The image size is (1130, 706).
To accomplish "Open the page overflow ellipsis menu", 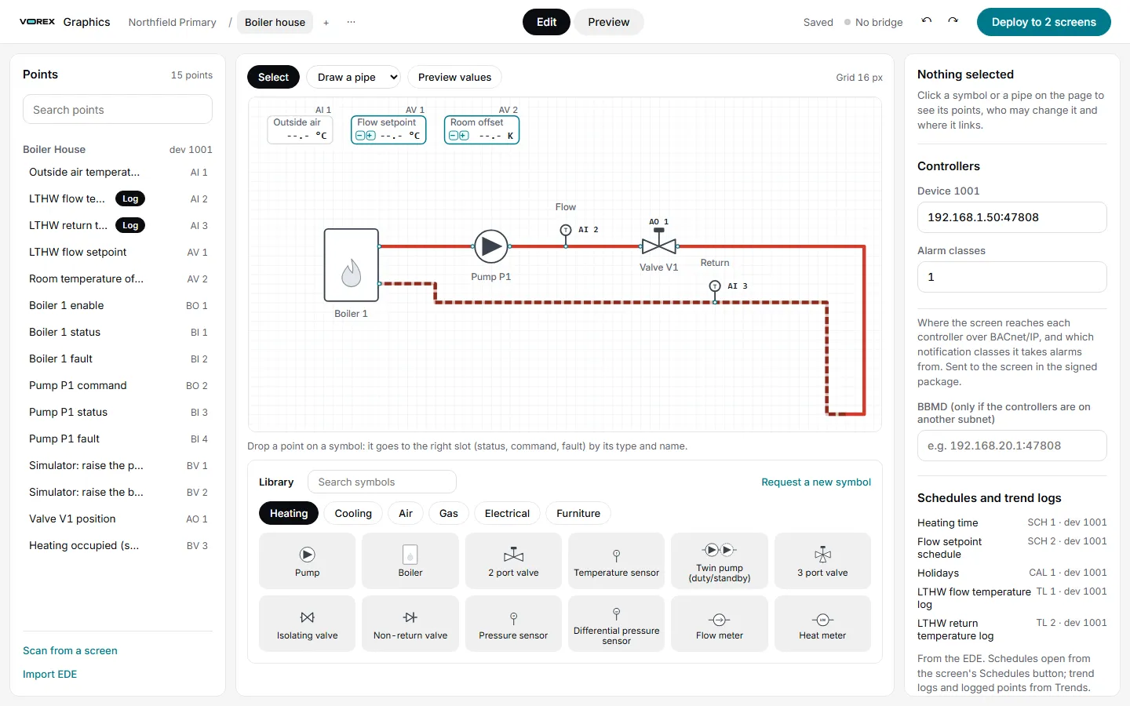I will pos(351,22).
